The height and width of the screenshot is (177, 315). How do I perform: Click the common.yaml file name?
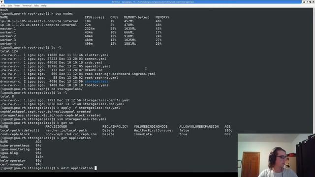click(x=95, y=59)
